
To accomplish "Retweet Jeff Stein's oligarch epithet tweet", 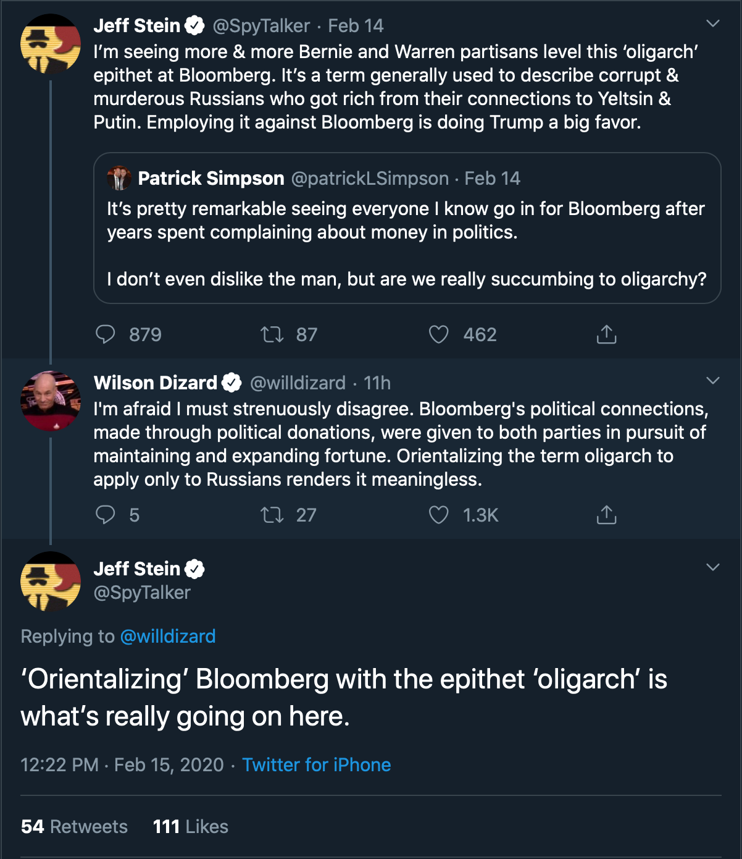I will tap(272, 334).
